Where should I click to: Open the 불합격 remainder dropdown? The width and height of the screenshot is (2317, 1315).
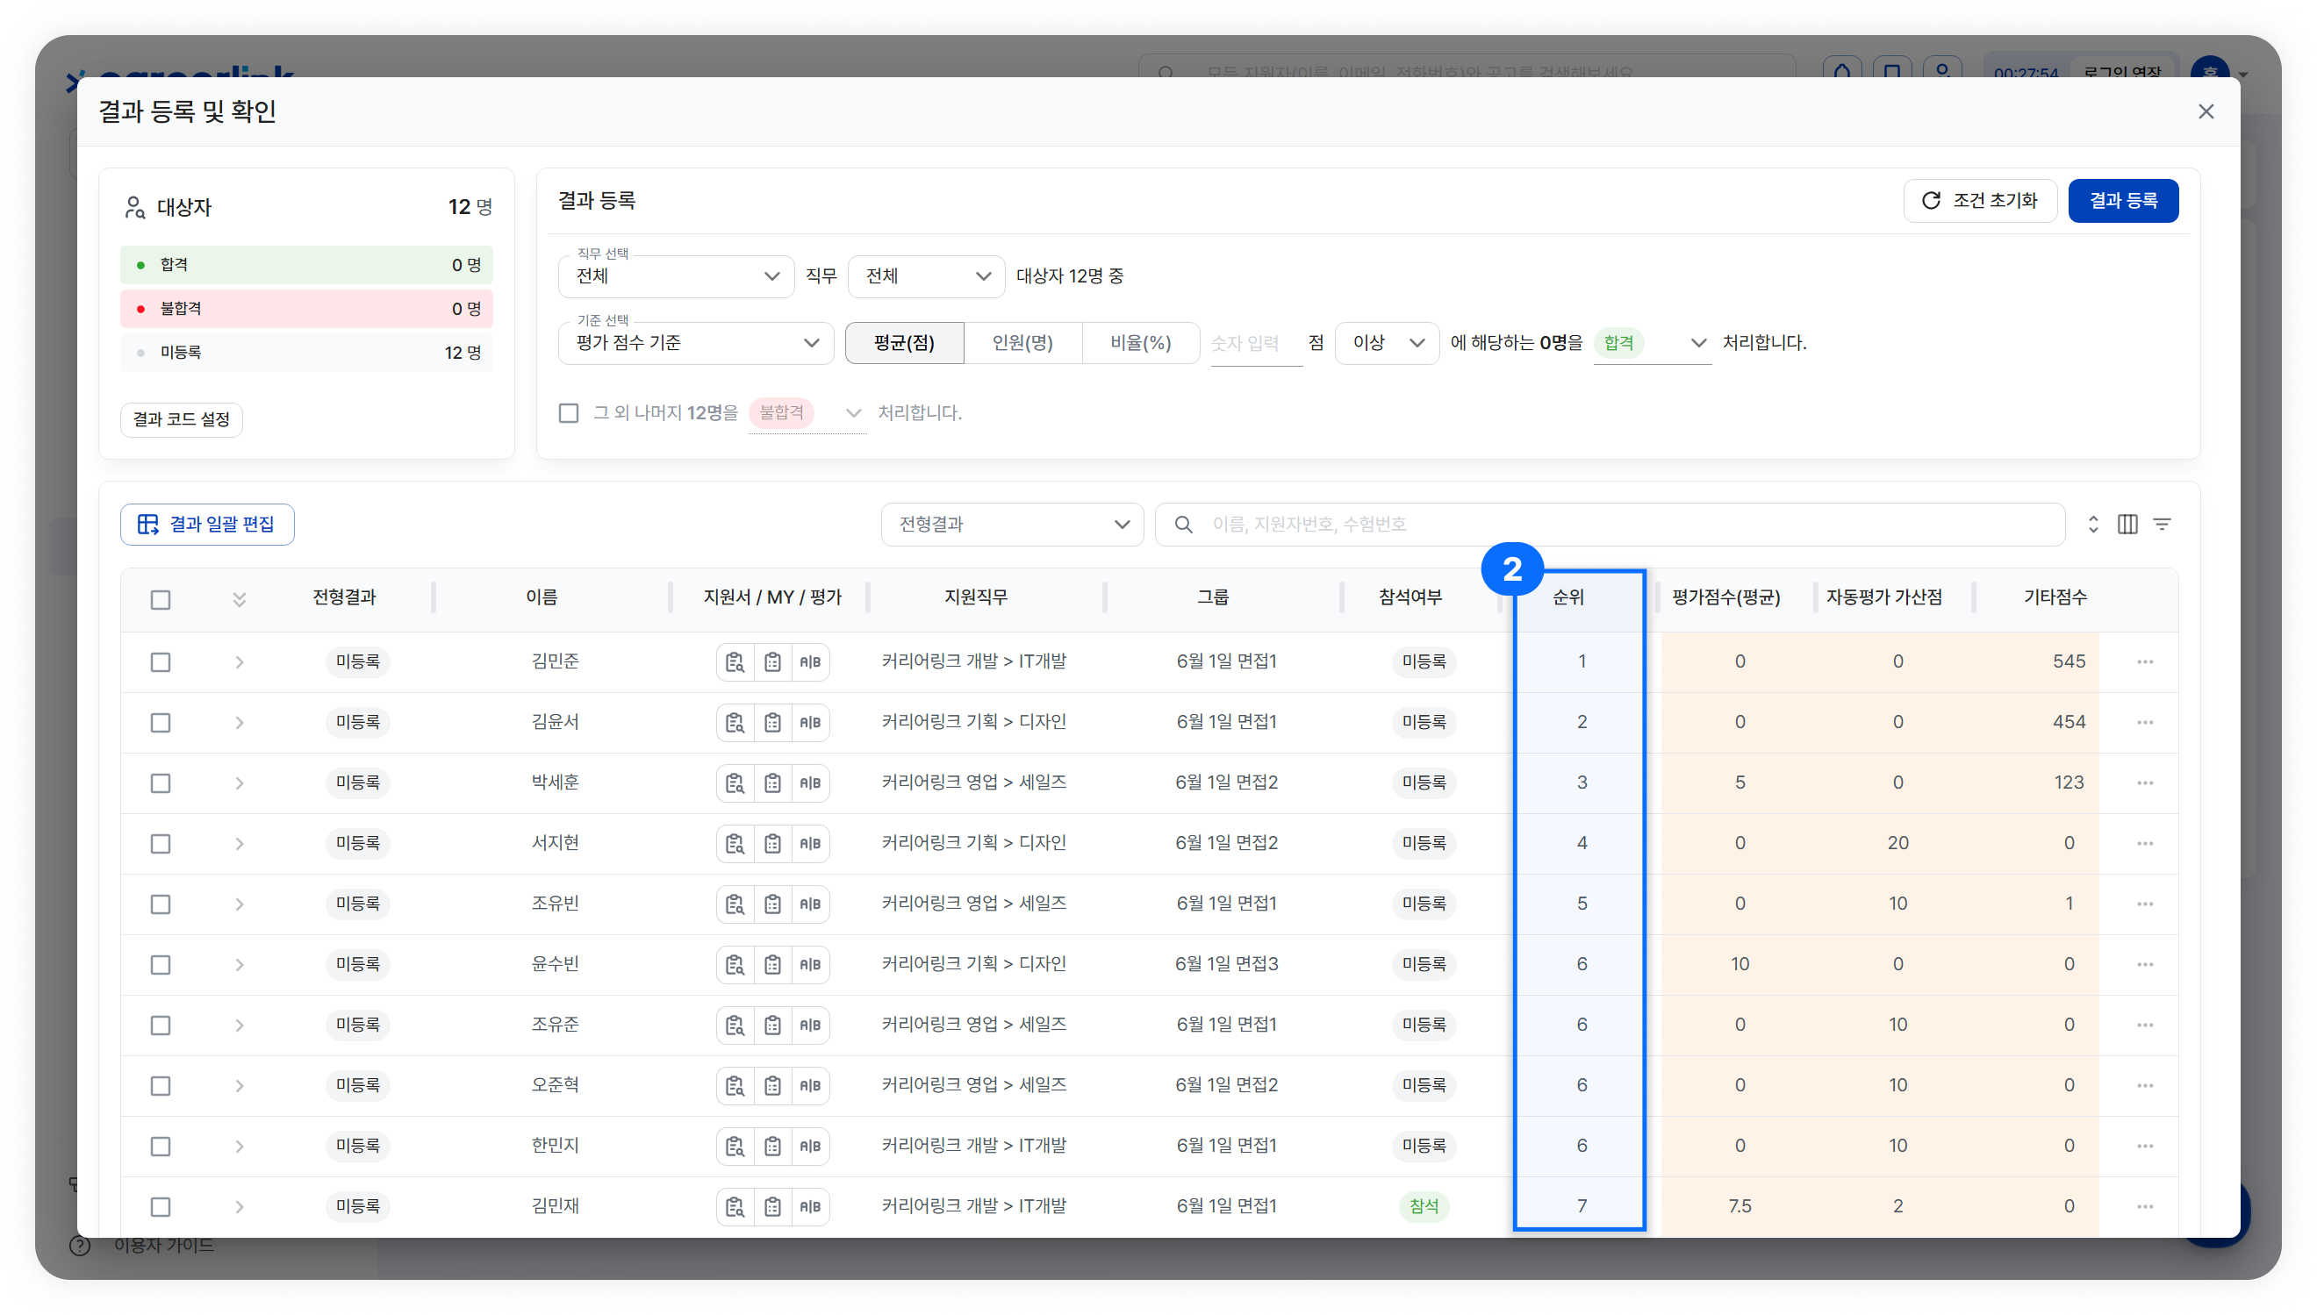pyautogui.click(x=807, y=414)
